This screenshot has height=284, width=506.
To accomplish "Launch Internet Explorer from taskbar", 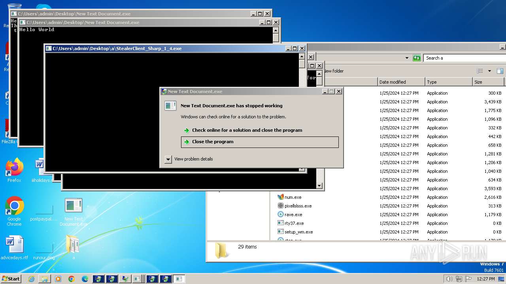I will [x=31, y=279].
